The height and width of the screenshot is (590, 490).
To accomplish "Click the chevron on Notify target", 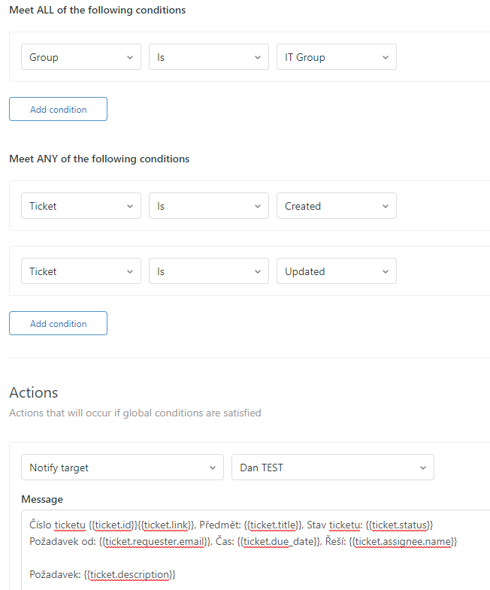I will coord(213,467).
